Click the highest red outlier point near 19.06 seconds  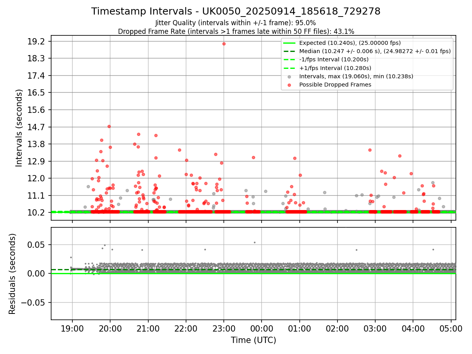pos(224,44)
